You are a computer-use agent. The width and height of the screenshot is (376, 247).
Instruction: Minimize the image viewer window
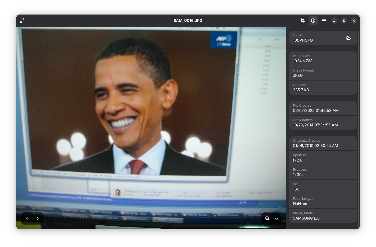click(334, 21)
